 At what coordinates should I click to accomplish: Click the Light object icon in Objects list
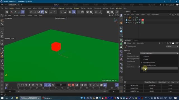coord(126,17)
